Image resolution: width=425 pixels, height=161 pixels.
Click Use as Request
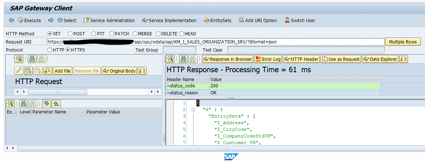click(x=341, y=59)
